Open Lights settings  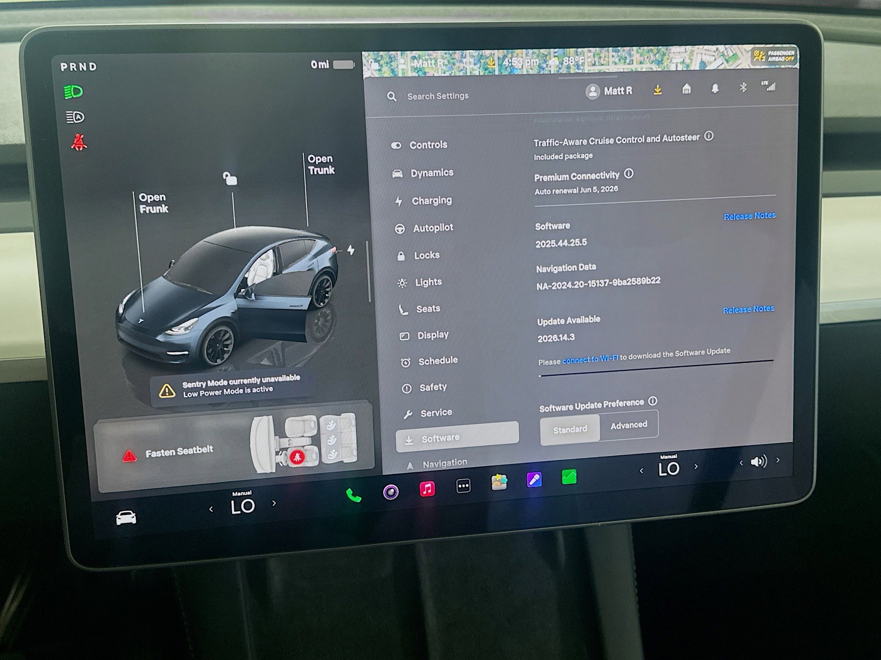coord(420,282)
